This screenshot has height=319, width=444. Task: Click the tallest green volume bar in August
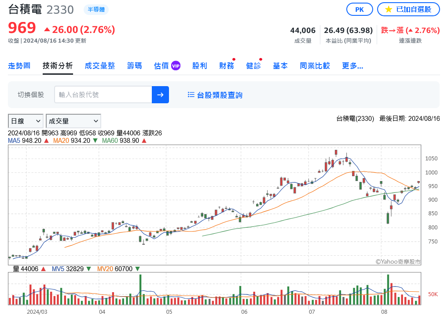pyautogui.click(x=388, y=289)
